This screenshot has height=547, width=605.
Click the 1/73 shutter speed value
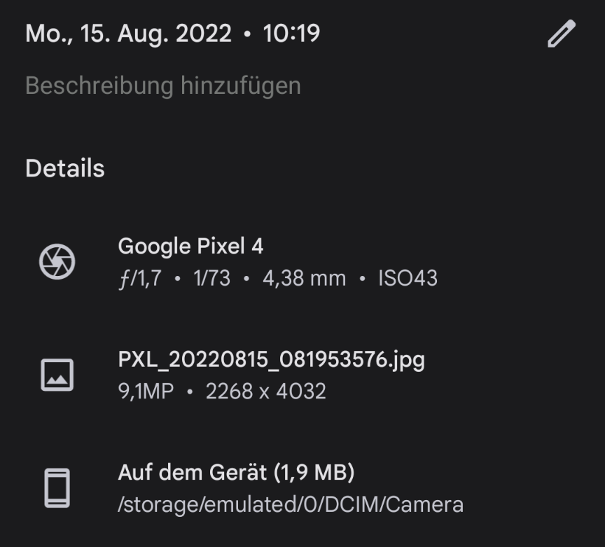coord(211,279)
